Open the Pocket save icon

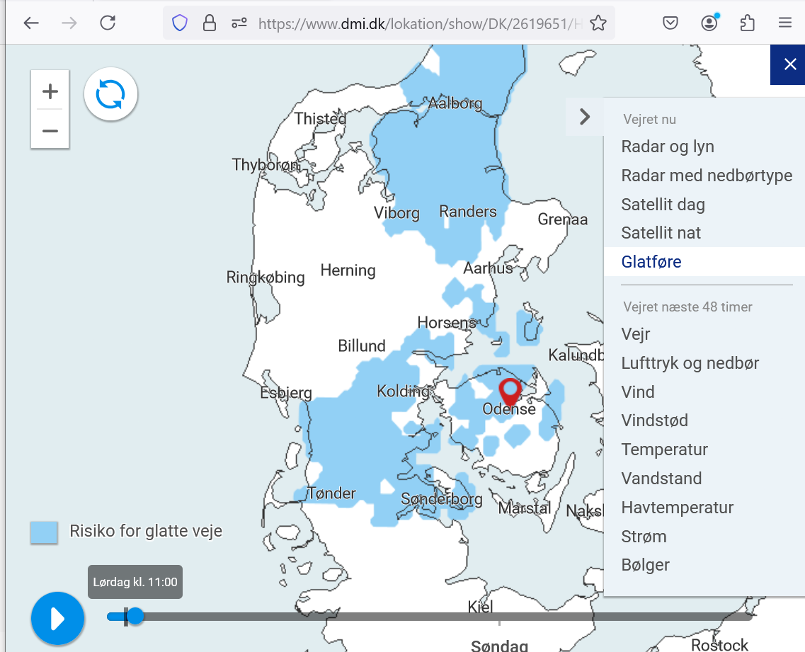670,23
